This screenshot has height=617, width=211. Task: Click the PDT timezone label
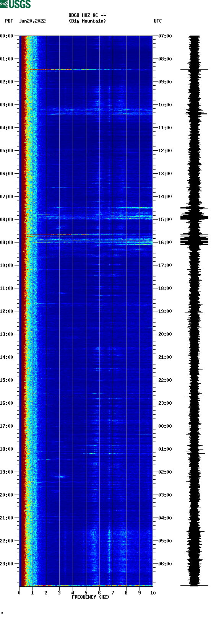click(x=9, y=21)
